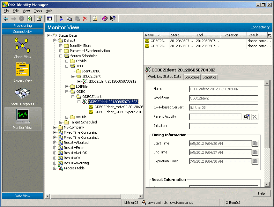Expand the Result=Error filter node
The height and width of the screenshot is (207, 274).
pyautogui.click(x=55, y=148)
